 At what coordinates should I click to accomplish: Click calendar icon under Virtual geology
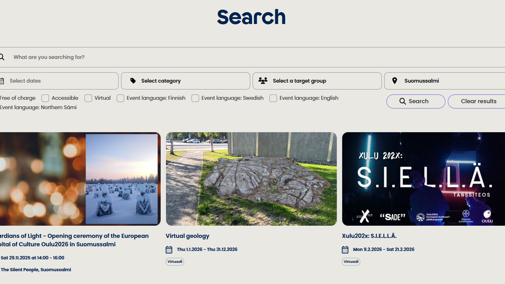pos(169,249)
